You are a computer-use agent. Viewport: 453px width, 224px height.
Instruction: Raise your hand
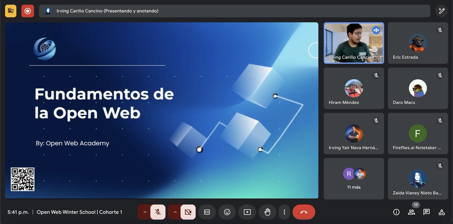[x=267, y=212]
